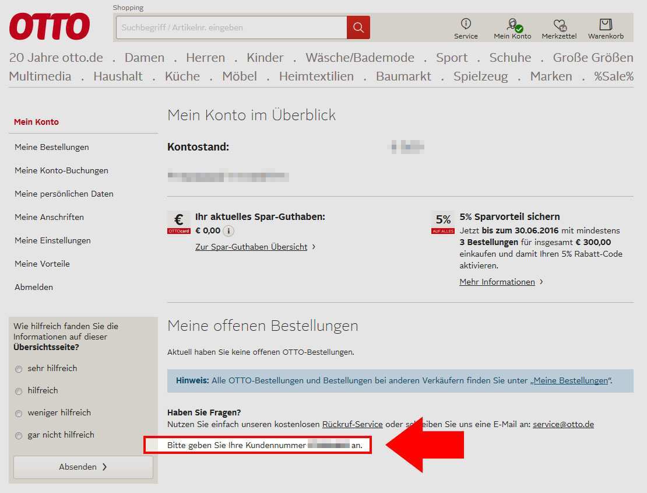647x493 pixels.
Task: Open the Warenkorb cart icon
Action: tap(606, 25)
